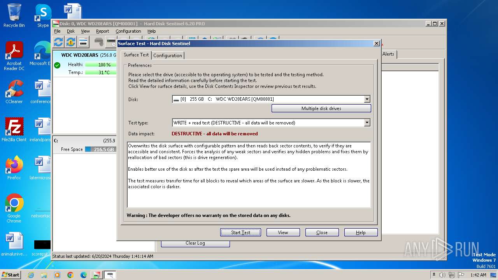Click the "Status last updated" status bar text
498x280 pixels.
point(103,256)
